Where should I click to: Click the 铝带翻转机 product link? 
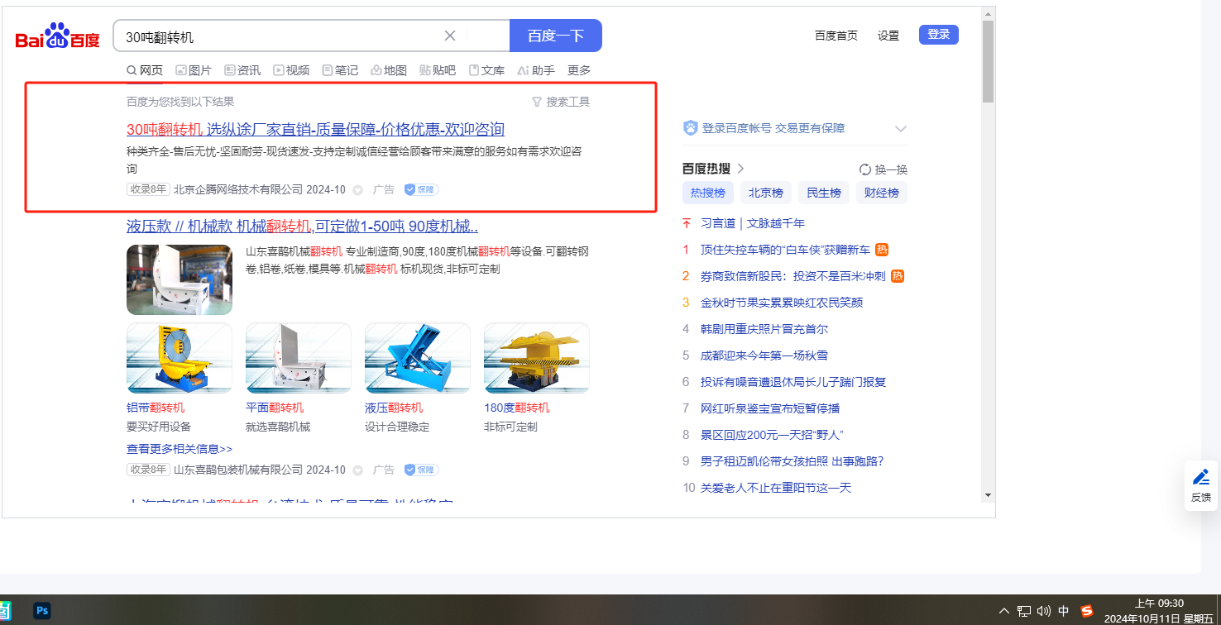pos(156,408)
